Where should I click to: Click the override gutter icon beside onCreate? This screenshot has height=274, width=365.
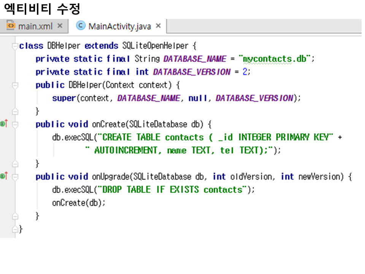coord(4,124)
